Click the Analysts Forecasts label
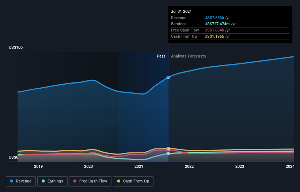 tap(189, 56)
